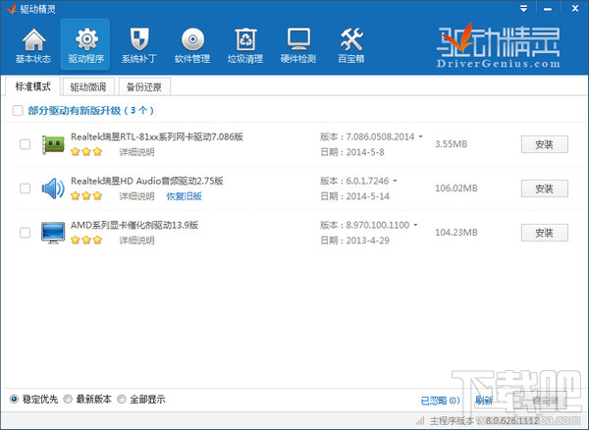Click the star rating of AMD driver
Viewport: 589px width, 430px height.
point(86,240)
